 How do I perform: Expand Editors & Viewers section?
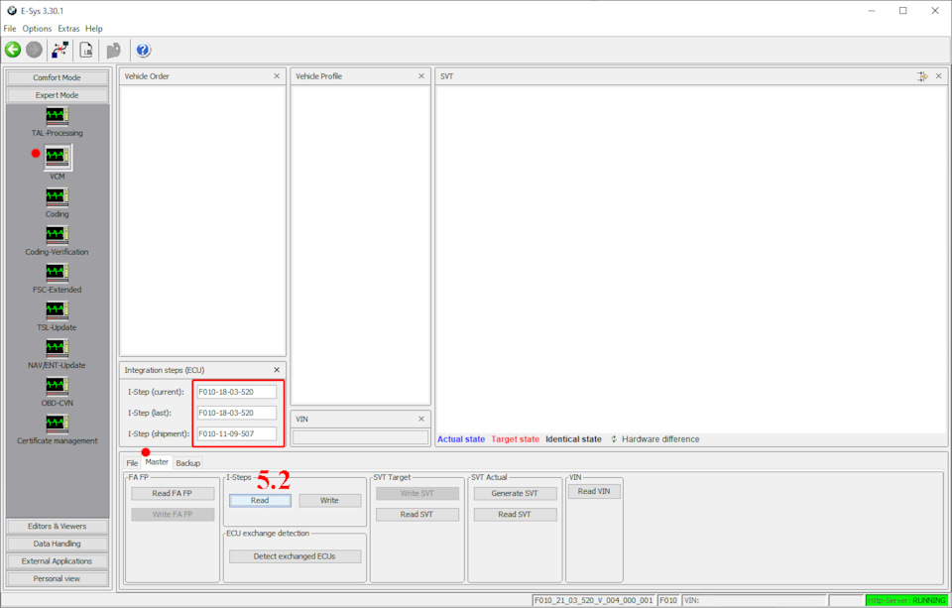click(x=58, y=526)
